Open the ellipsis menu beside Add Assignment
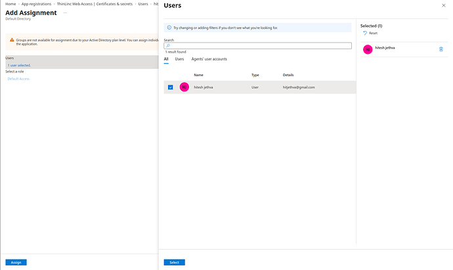The image size is (453, 270). coord(65,12)
